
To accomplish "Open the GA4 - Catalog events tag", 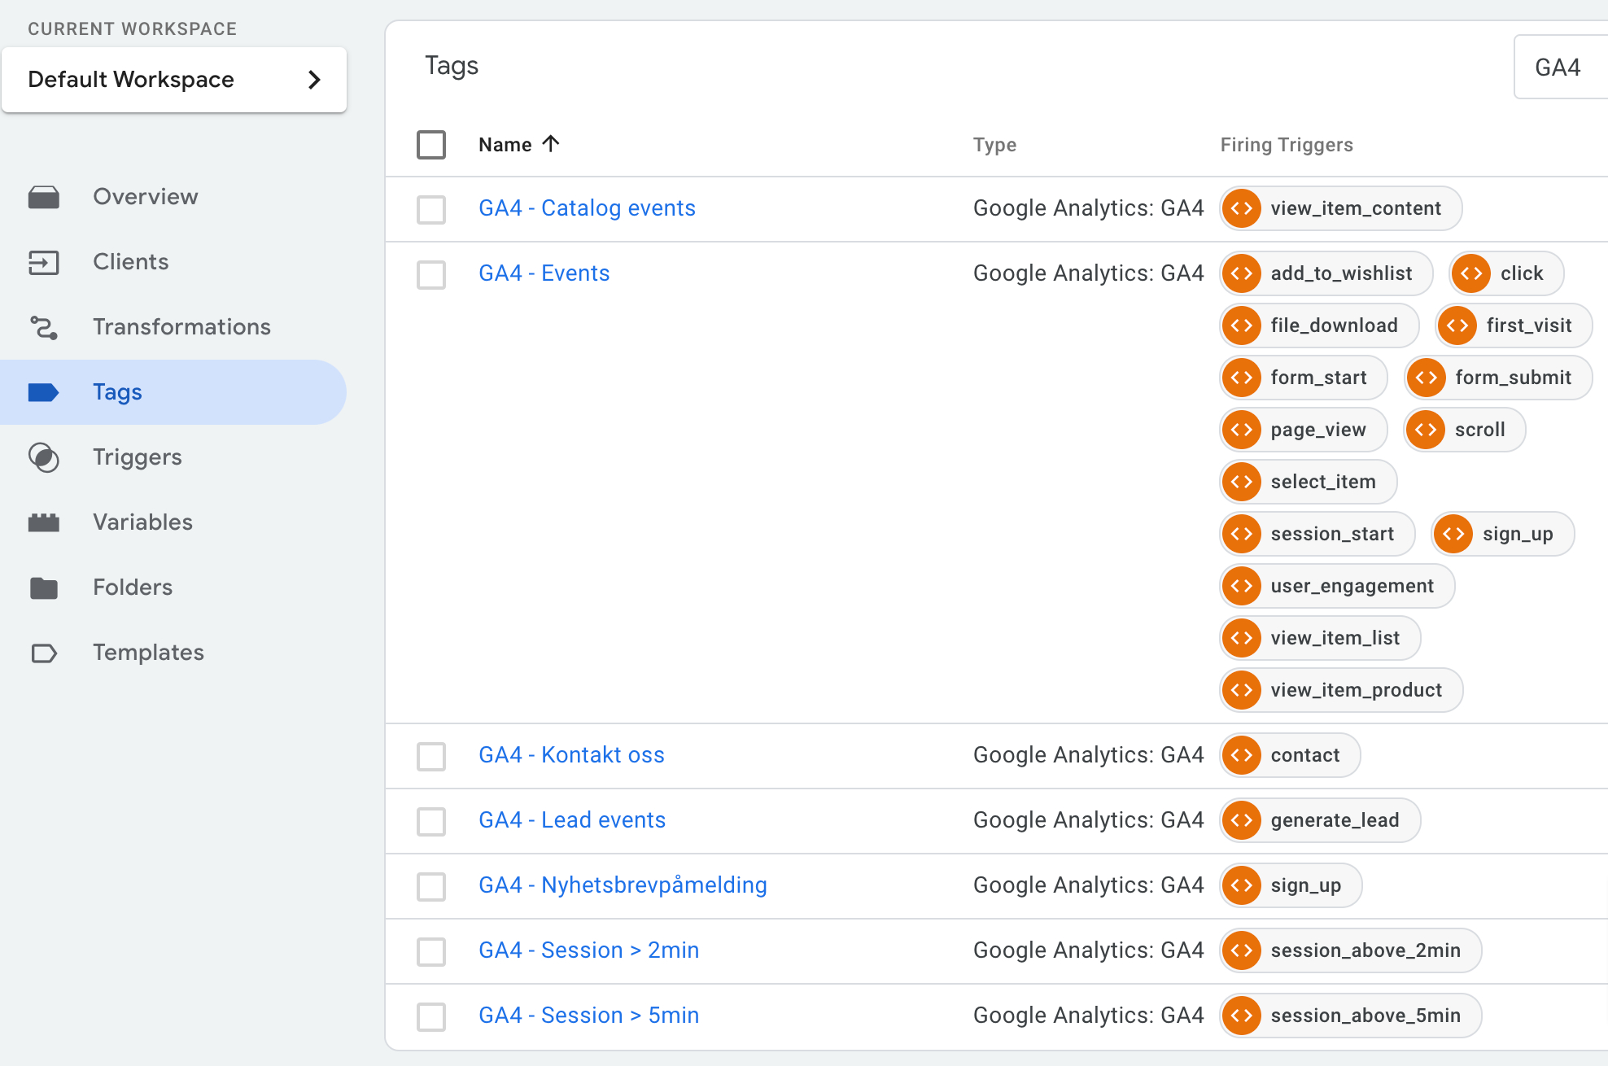I will [587, 208].
